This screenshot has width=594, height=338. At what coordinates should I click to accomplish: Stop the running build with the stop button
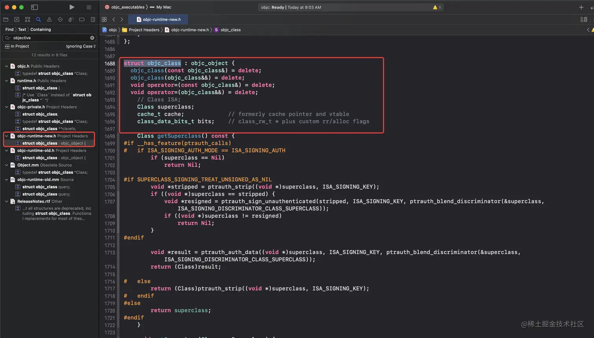click(89, 7)
